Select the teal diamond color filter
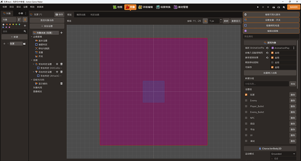This screenshot has width=301, height=161. click(19, 24)
